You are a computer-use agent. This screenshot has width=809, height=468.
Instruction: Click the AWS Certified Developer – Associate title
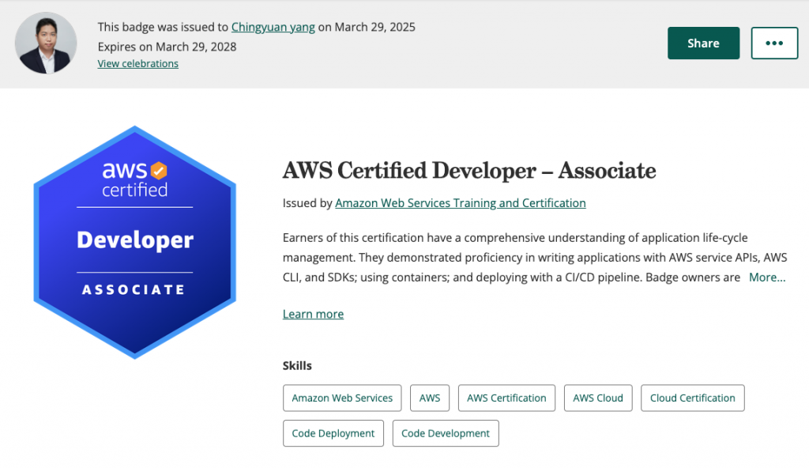tap(469, 171)
